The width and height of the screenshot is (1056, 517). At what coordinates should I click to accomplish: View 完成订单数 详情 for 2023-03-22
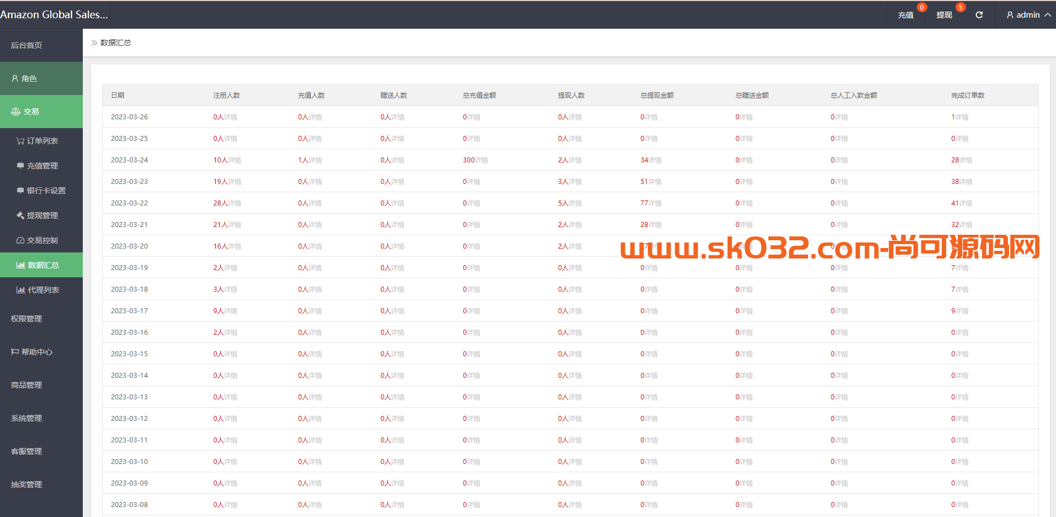click(x=966, y=203)
